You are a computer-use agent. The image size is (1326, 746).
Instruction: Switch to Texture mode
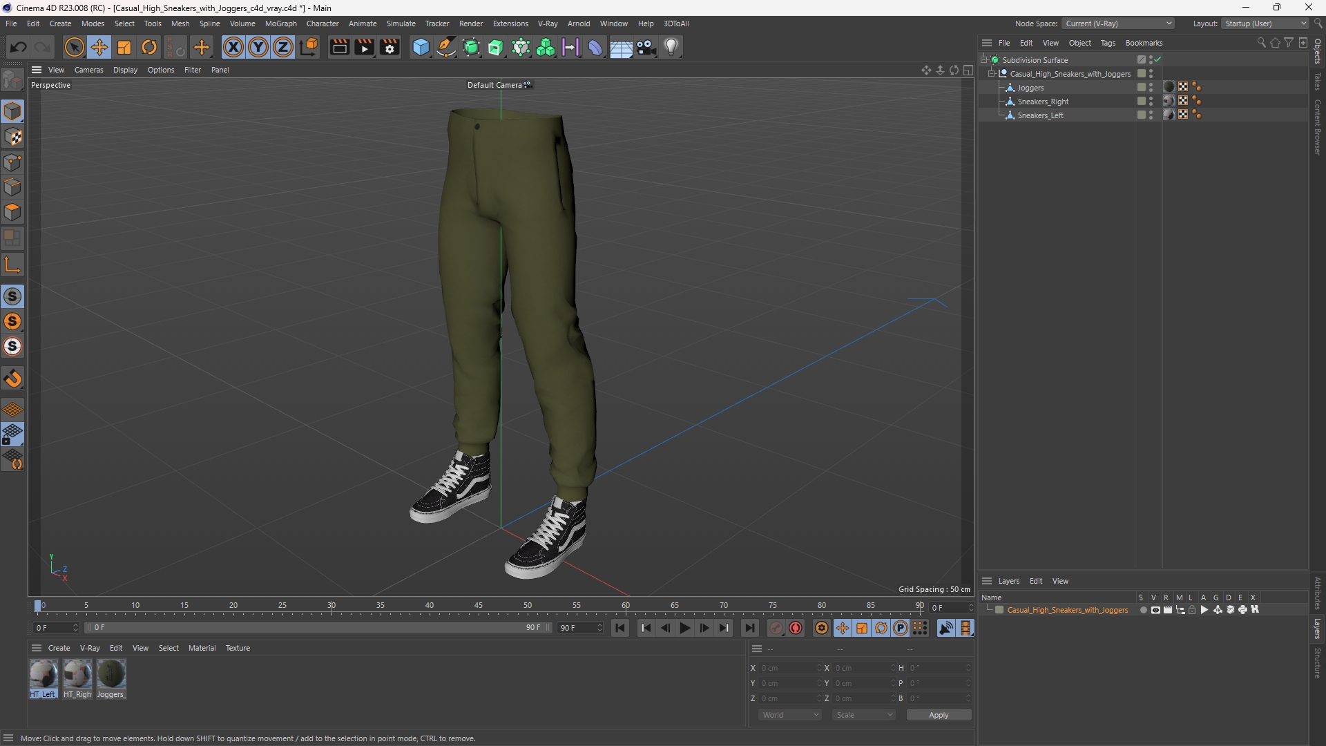(x=12, y=137)
